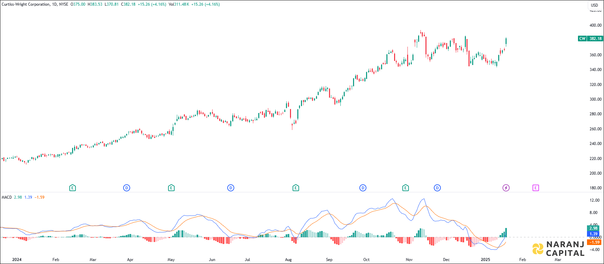Click the close price C382.18 value
Image resolution: width=604 pixels, height=264 pixels.
tap(128, 4)
